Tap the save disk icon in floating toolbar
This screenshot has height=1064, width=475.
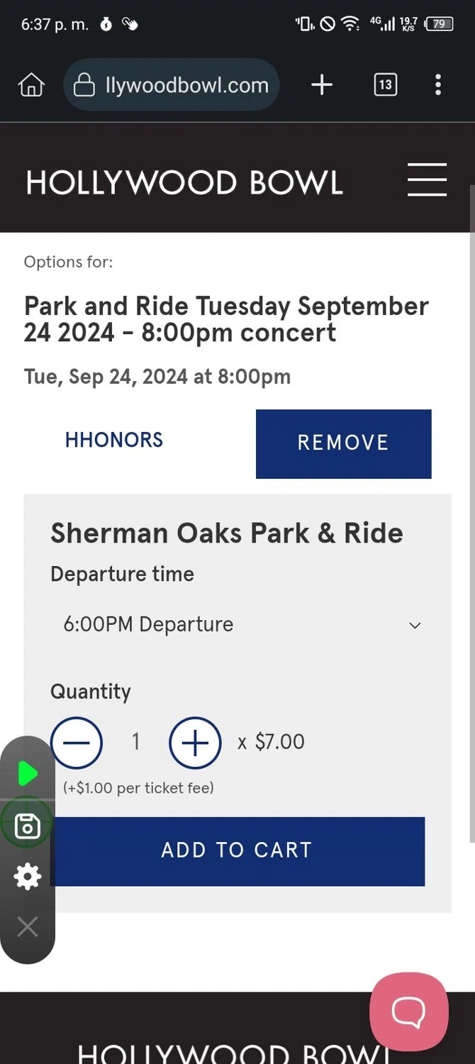click(28, 826)
